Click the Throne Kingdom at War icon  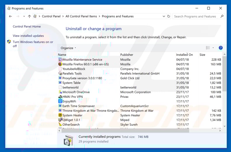point(60,110)
